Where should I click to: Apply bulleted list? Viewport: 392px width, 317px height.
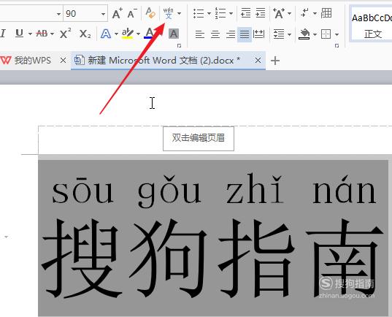point(199,13)
